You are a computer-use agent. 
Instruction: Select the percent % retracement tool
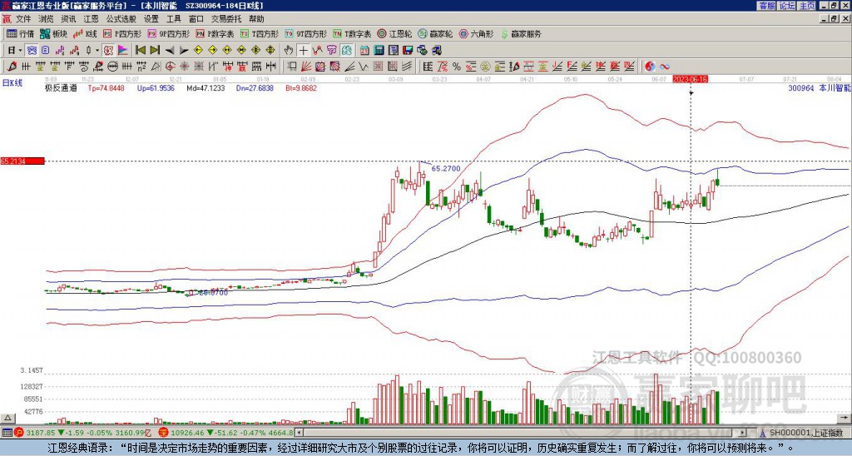click(457, 67)
